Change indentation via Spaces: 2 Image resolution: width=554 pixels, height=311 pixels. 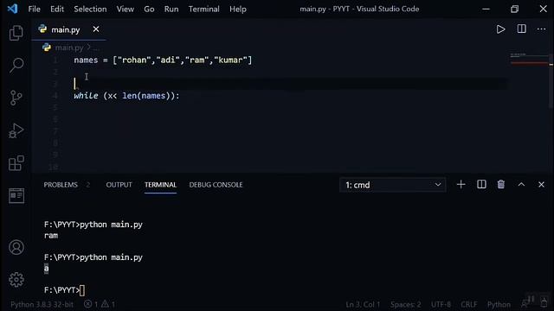coord(406,304)
